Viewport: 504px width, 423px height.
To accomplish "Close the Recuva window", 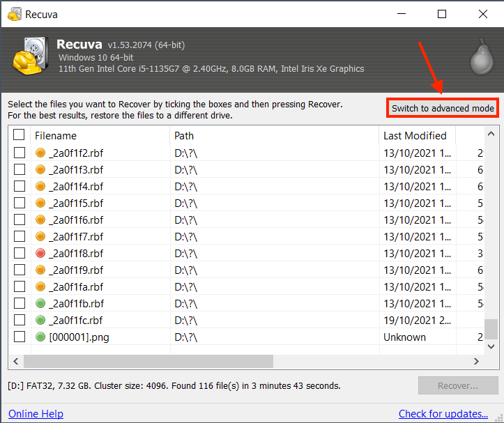I will [483, 14].
